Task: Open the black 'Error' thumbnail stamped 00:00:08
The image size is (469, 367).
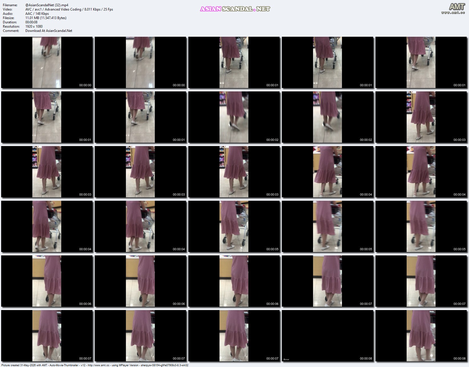Action: pos(328,336)
